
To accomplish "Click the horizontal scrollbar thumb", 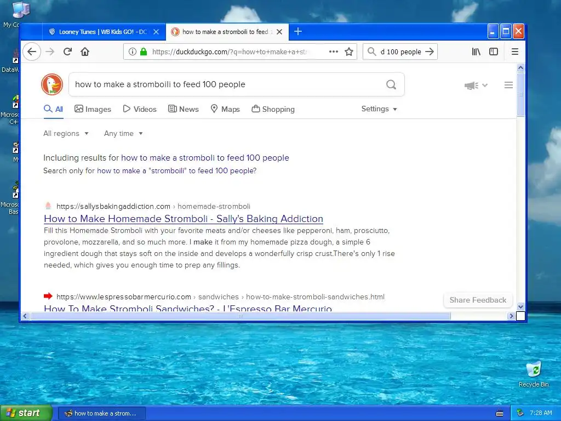I will (240, 316).
